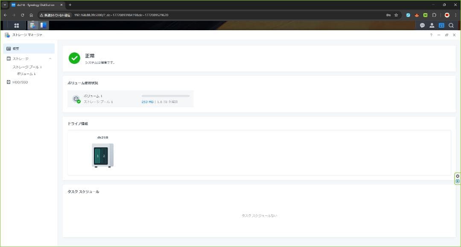
Task: Click the address bar URL
Action: (x=121, y=15)
